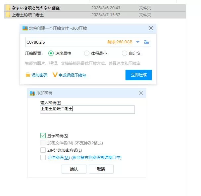
Task: Click the 取消 button
Action: [101, 169]
